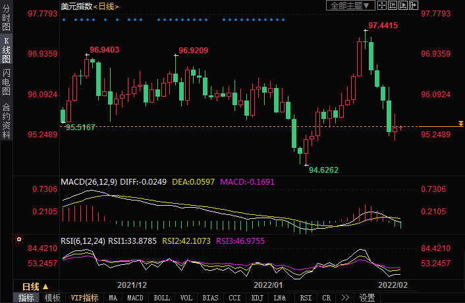Viewport: 465px width, 303px height.
Task: Open the 全部主题 dropdown
Action: (x=350, y=6)
